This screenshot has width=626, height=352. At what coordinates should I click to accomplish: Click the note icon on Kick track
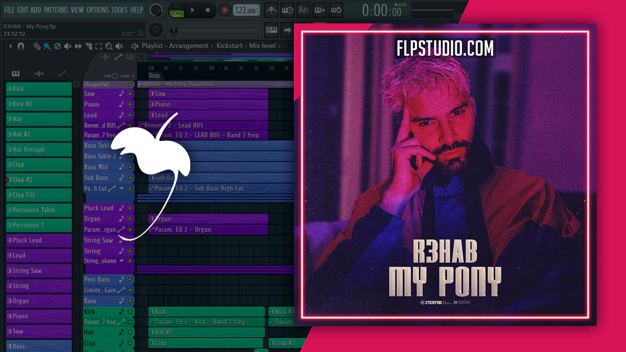pyautogui.click(x=122, y=312)
